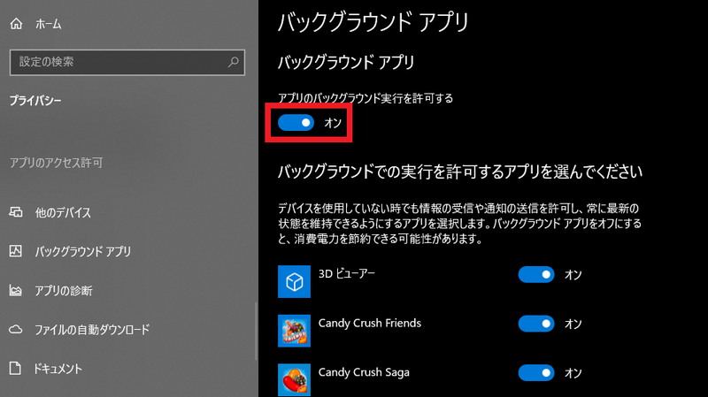Open ドキュメント sidebar item
The height and width of the screenshot is (397, 708).
[x=58, y=369]
